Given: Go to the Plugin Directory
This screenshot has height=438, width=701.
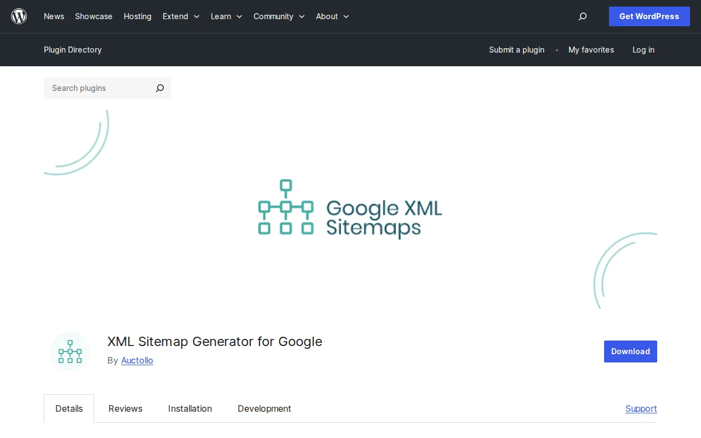Looking at the screenshot, I should click(72, 50).
